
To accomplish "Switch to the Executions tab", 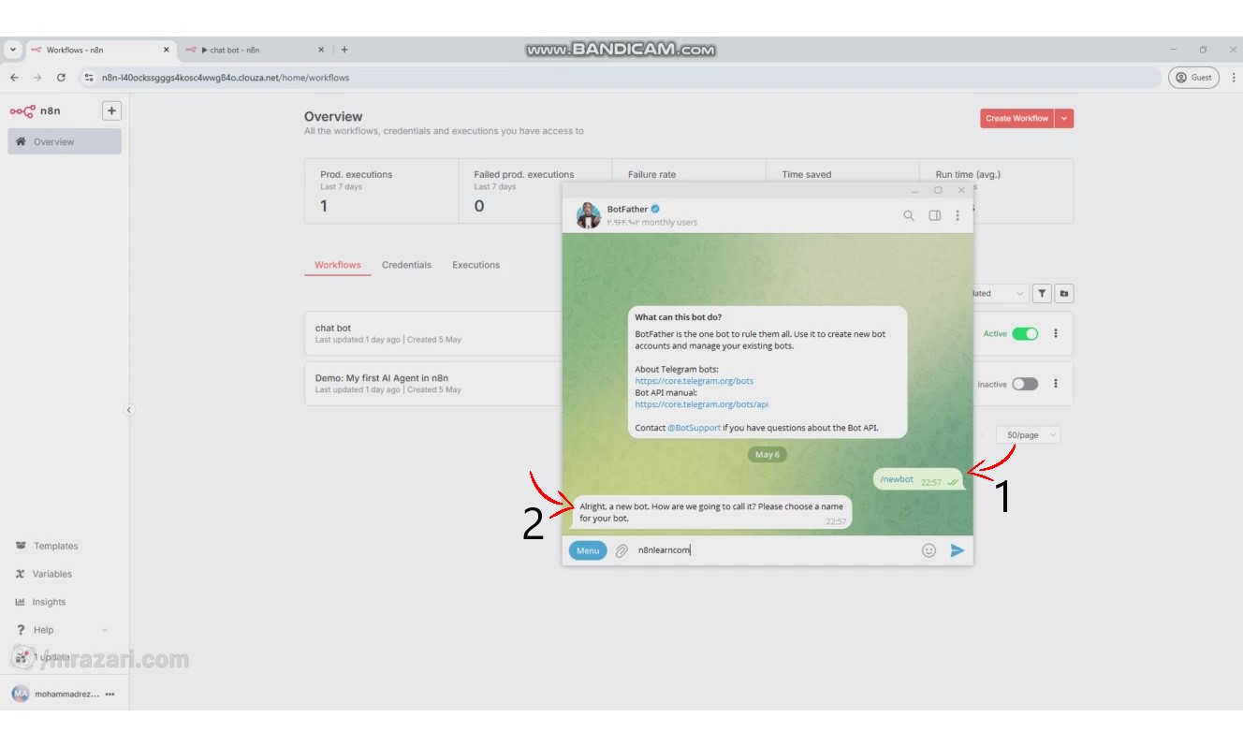I will click(475, 265).
